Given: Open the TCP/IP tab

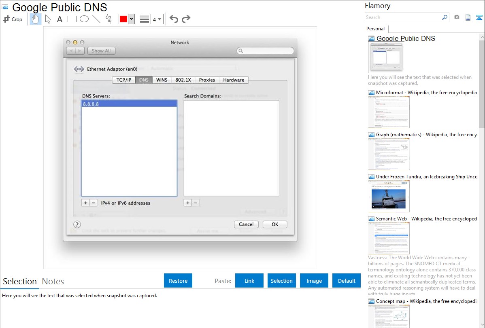Looking at the screenshot, I should [124, 80].
